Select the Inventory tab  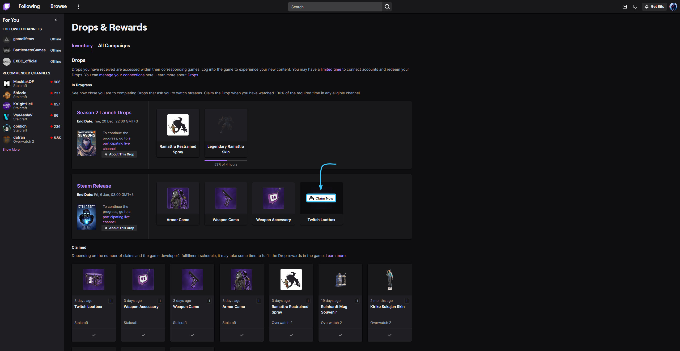82,46
